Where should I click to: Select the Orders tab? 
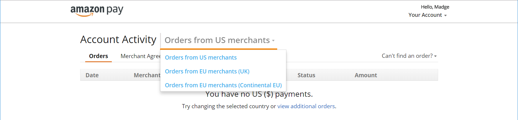tap(99, 56)
